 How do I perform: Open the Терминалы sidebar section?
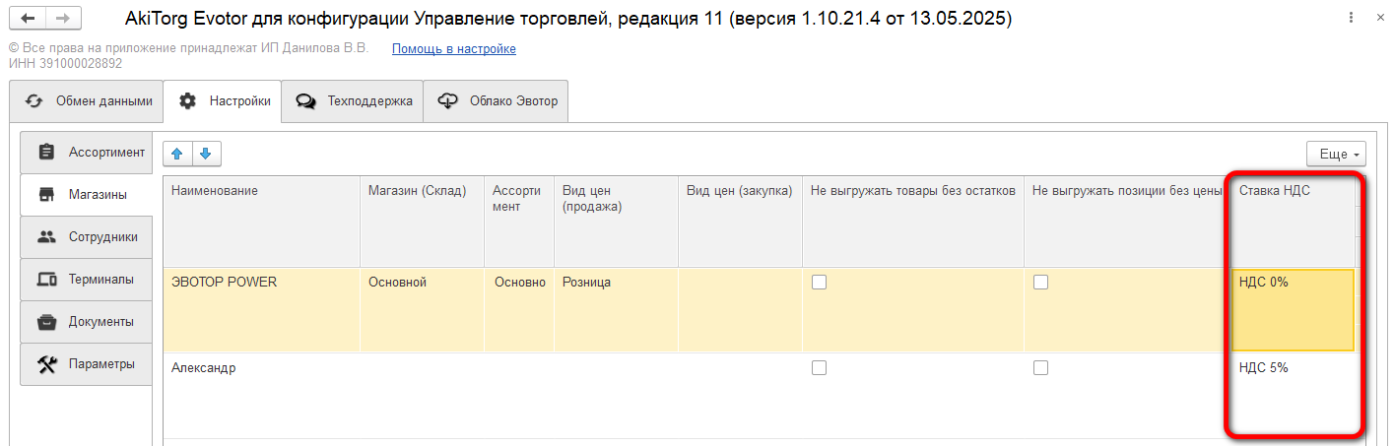click(x=87, y=280)
